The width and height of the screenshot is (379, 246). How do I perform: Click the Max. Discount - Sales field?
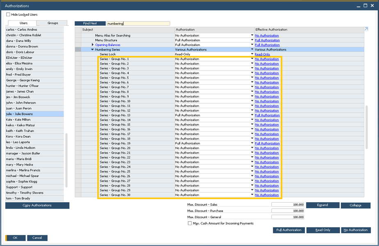[288, 205]
